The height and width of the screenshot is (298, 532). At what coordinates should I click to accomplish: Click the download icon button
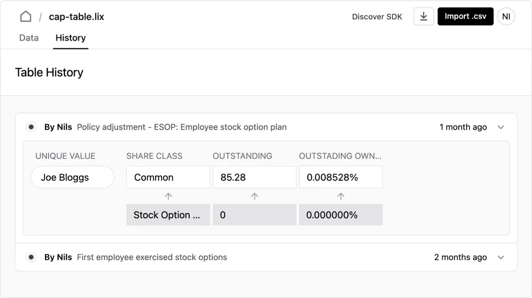click(424, 16)
